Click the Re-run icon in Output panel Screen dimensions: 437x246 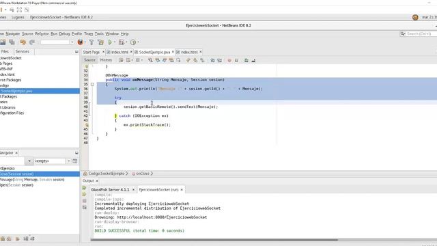85,188
